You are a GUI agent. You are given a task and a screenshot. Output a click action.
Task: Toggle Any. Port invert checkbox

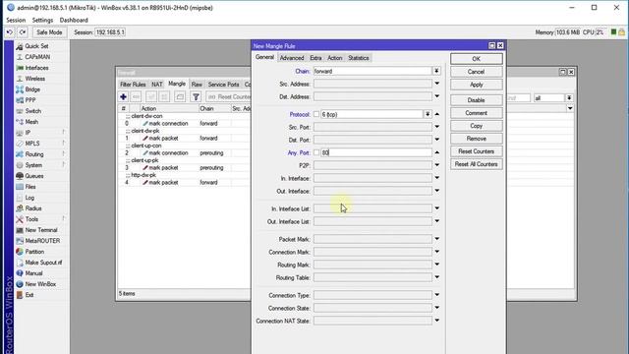click(x=316, y=152)
